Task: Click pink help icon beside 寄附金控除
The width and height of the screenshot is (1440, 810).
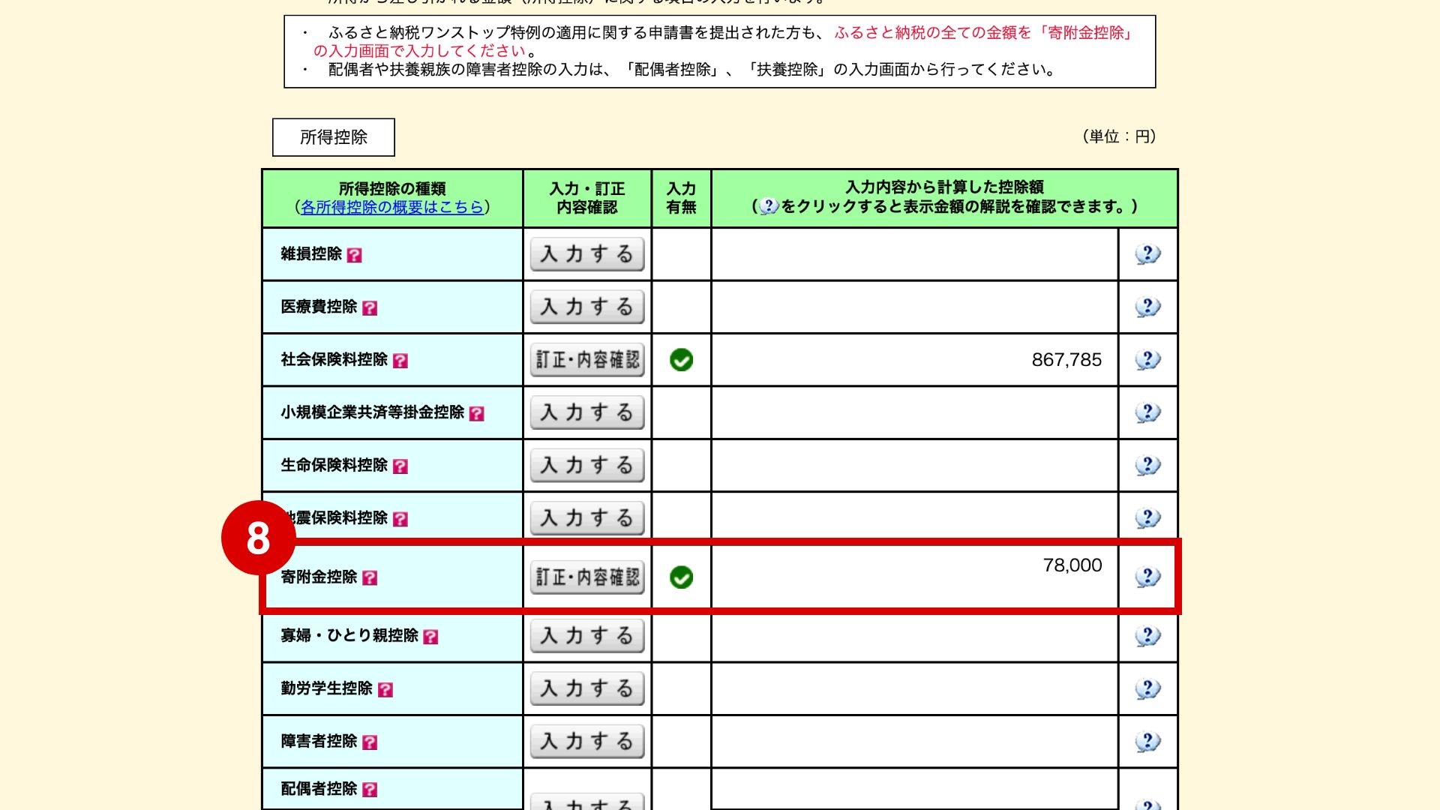Action: click(370, 577)
